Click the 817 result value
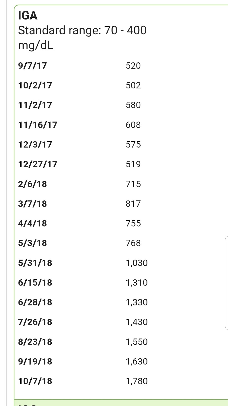Screen dimensions: 228x406 point(133,204)
